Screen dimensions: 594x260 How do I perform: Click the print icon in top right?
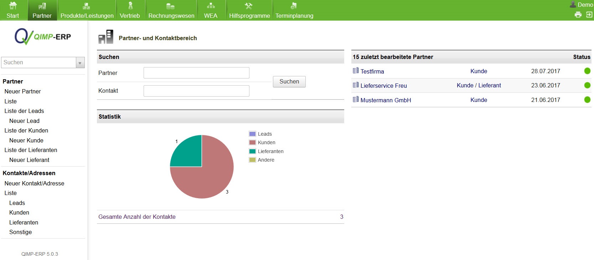[x=578, y=15]
